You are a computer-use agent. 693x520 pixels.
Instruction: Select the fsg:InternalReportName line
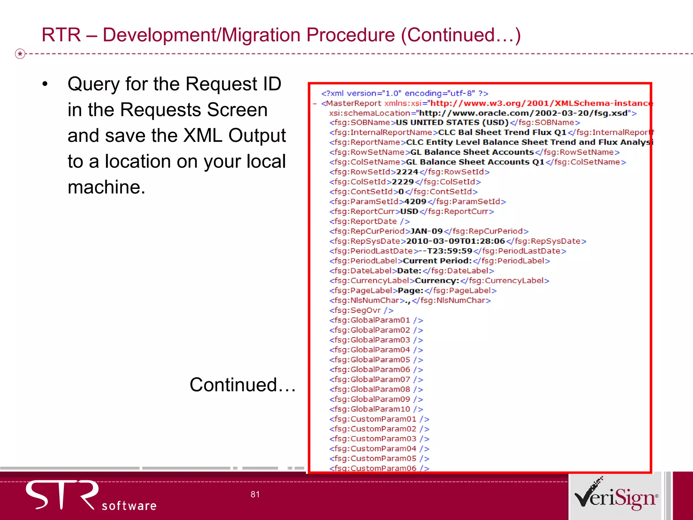[x=491, y=132]
